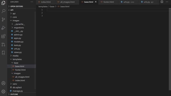Open __init__.py in the file tree
This screenshot has height=96, width=171.
pos(22,31)
